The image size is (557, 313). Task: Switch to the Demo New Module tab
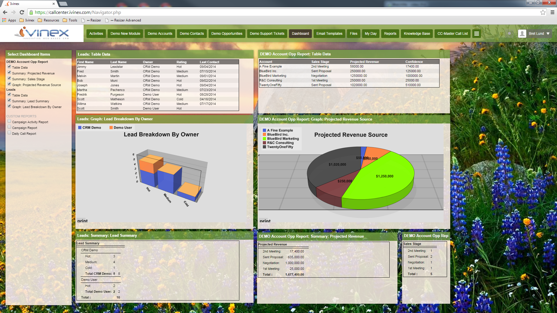pyautogui.click(x=125, y=34)
